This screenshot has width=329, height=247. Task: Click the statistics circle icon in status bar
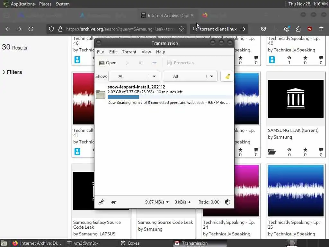227,202
